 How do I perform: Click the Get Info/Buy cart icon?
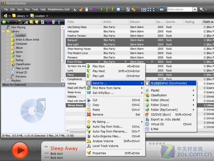tap(89, 93)
